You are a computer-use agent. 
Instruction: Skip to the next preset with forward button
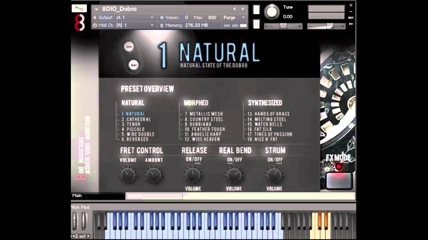(133, 65)
